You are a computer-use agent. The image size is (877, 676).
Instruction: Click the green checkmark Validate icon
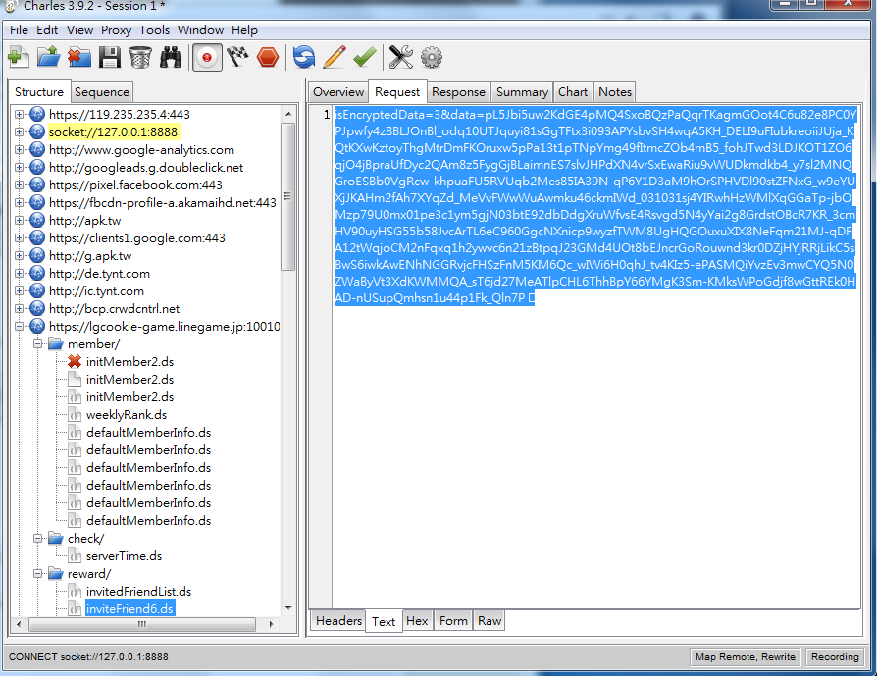tap(364, 58)
